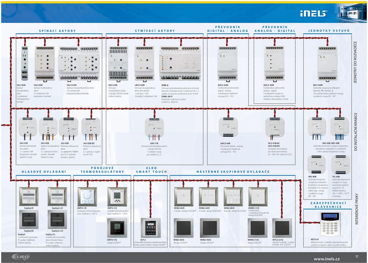Select the SA2-012M twelve-channel actuator image
Viewport: 368px width, 263px height.
[x=79, y=63]
